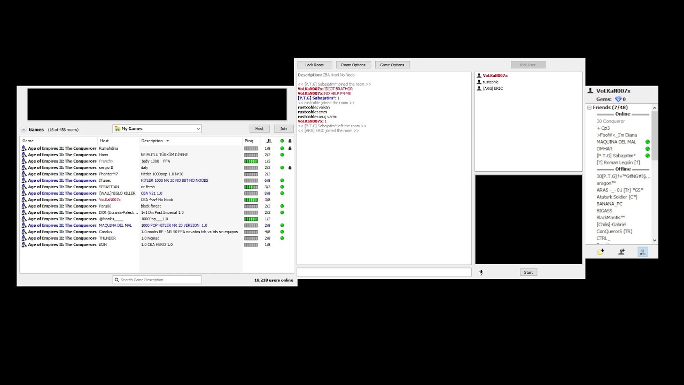The height and width of the screenshot is (385, 684).
Task: Click the lock icon in sergio II's row
Action: tap(290, 167)
